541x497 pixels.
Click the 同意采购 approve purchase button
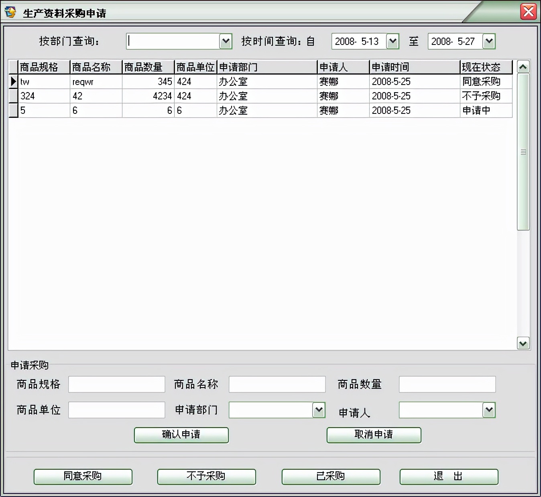[83, 477]
